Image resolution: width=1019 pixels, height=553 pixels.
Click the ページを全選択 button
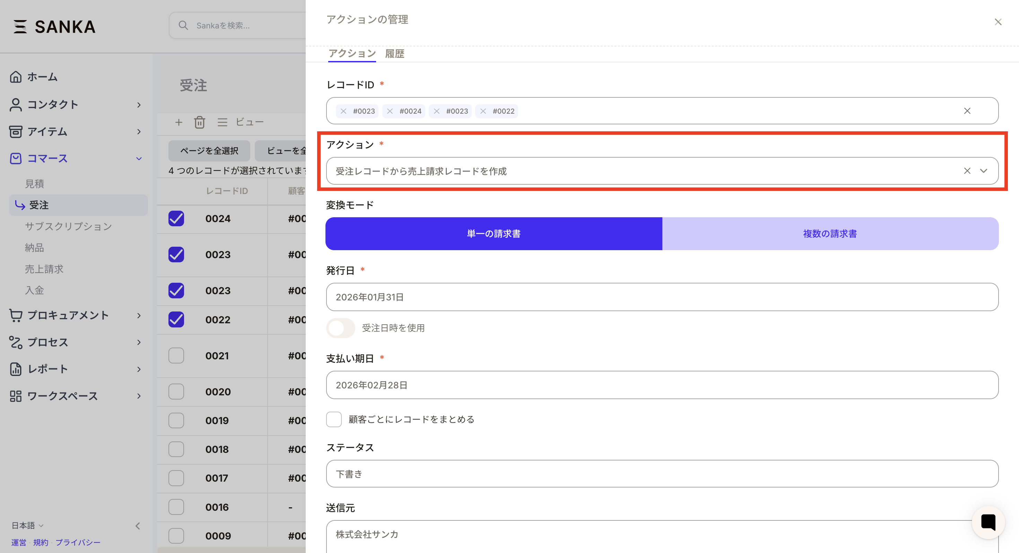209,151
